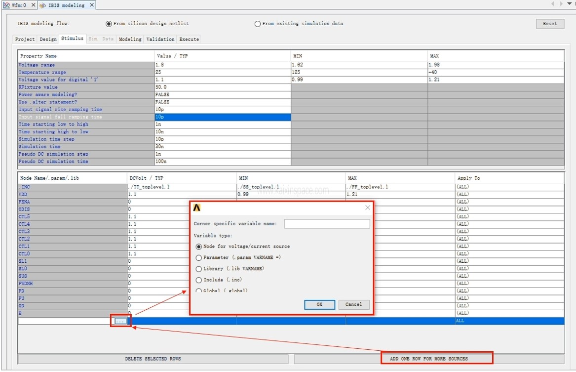Choose 'Library (.lib VARNAME)' variable type
The height and width of the screenshot is (372, 576).
click(199, 269)
